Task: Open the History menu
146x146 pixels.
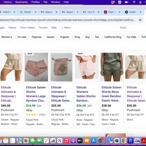Action: (8, 2)
